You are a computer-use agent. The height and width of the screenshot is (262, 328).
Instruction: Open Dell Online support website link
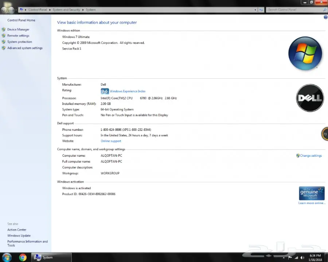pyautogui.click(x=111, y=141)
